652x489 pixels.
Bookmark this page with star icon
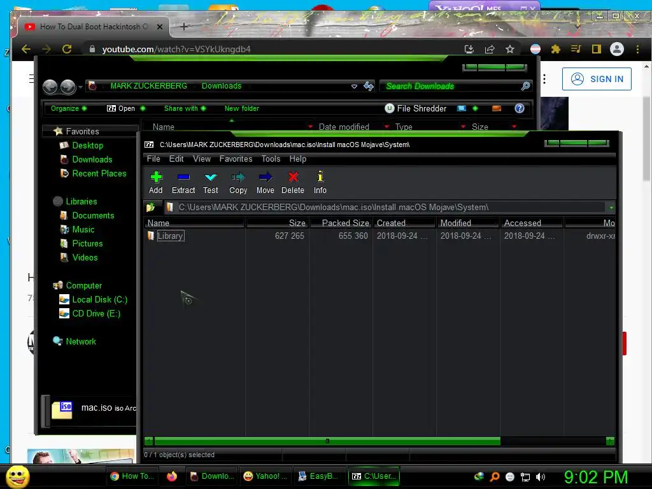coord(510,50)
